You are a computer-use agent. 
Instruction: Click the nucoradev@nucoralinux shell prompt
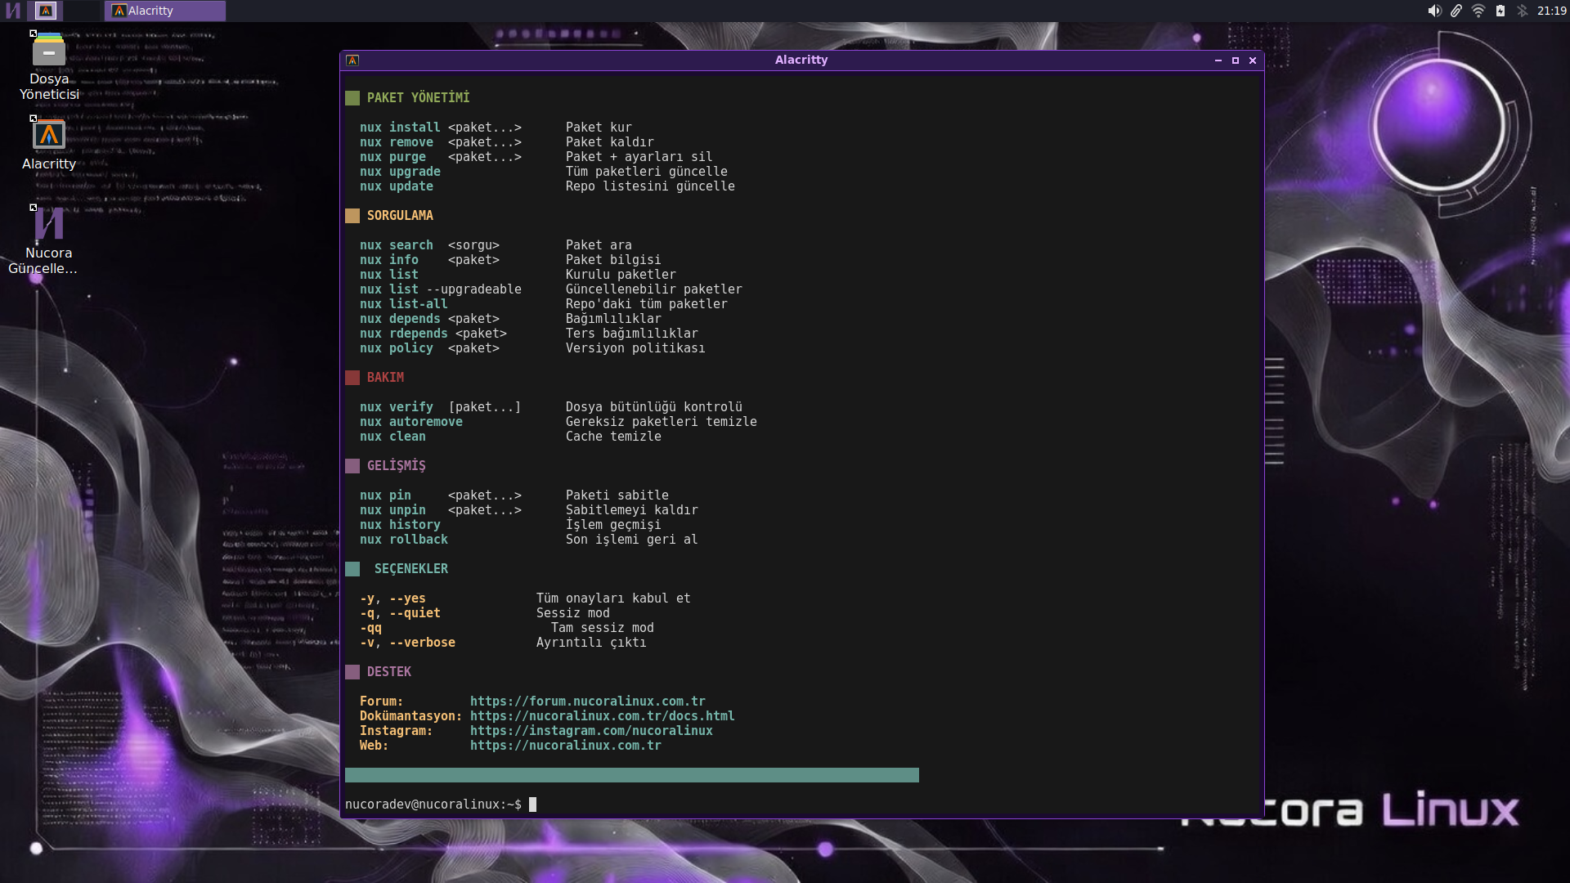click(433, 805)
